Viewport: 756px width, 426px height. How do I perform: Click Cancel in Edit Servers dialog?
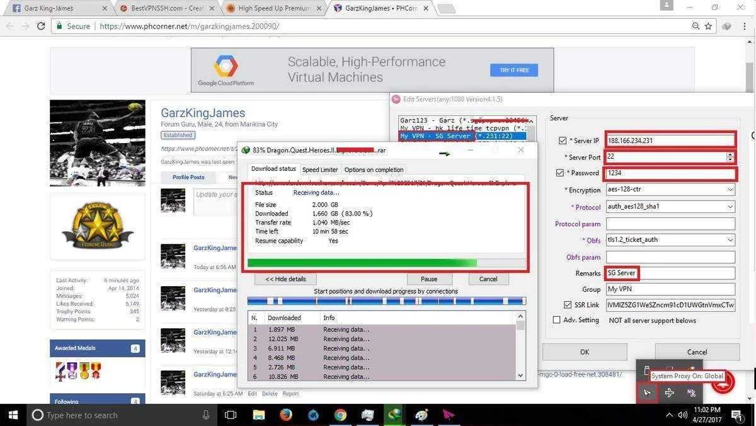(697, 352)
